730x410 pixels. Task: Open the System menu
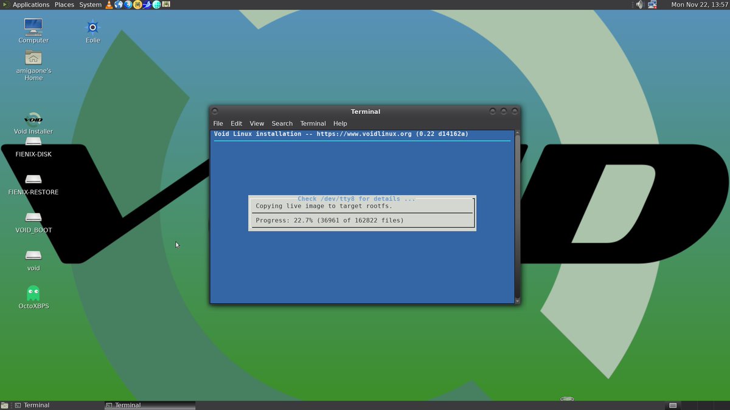coord(90,4)
